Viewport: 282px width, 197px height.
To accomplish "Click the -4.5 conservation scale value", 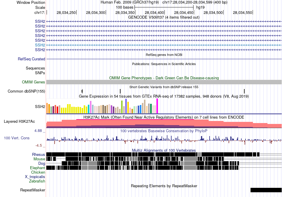I will 39,146.
